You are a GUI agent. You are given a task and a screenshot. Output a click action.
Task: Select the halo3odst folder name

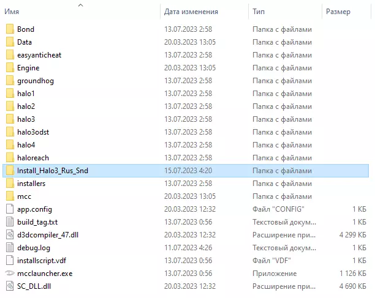pos(33,132)
